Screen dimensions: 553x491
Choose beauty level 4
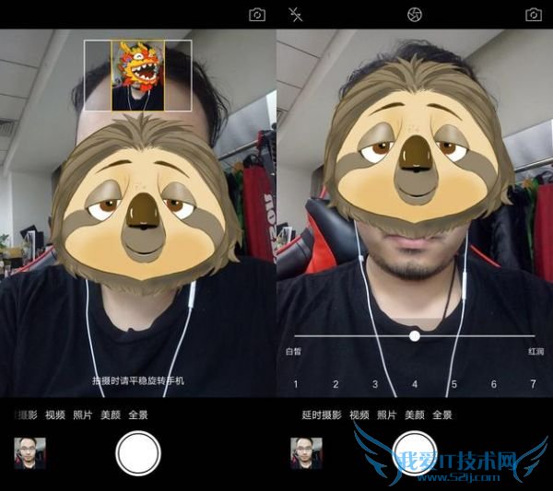pyautogui.click(x=415, y=384)
